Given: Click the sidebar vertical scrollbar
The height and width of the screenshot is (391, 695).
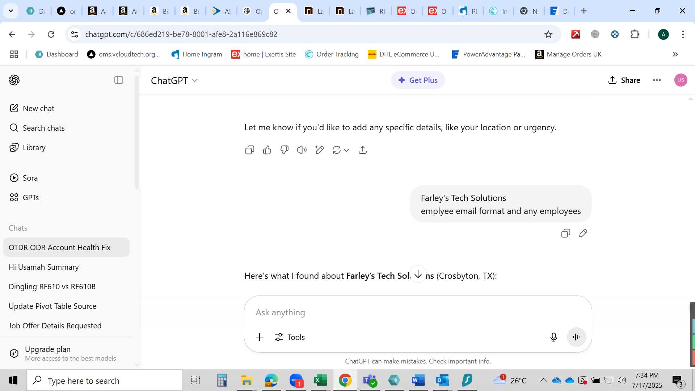Looking at the screenshot, I should pos(137,133).
